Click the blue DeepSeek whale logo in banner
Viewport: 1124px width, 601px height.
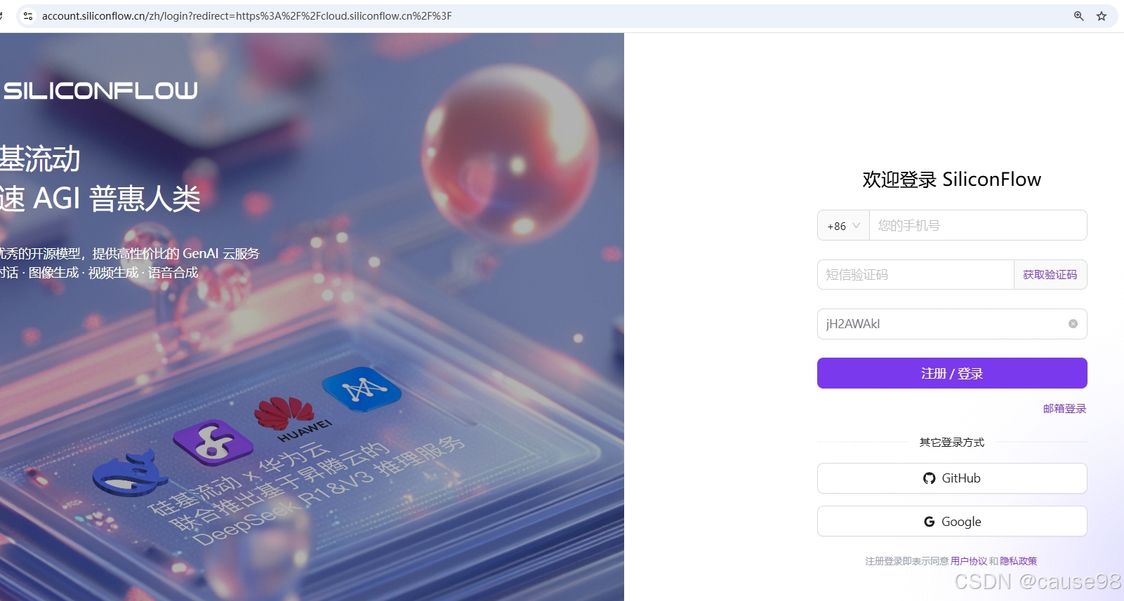(x=129, y=472)
